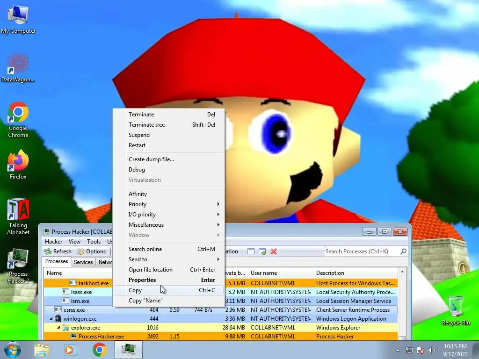Click the search magnifier icon
479x359 pixels.
[403, 251]
